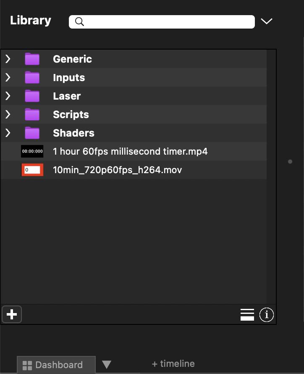Click the plus button to add library item
Viewport: 304px width, 374px height.
tap(12, 314)
